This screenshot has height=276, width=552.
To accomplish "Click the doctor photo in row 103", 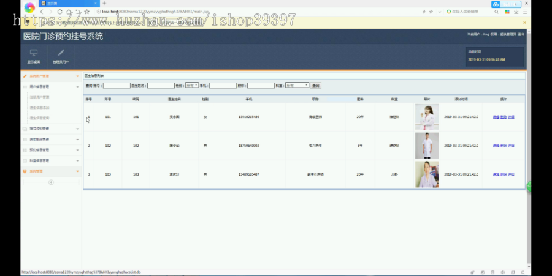I will point(427,174).
